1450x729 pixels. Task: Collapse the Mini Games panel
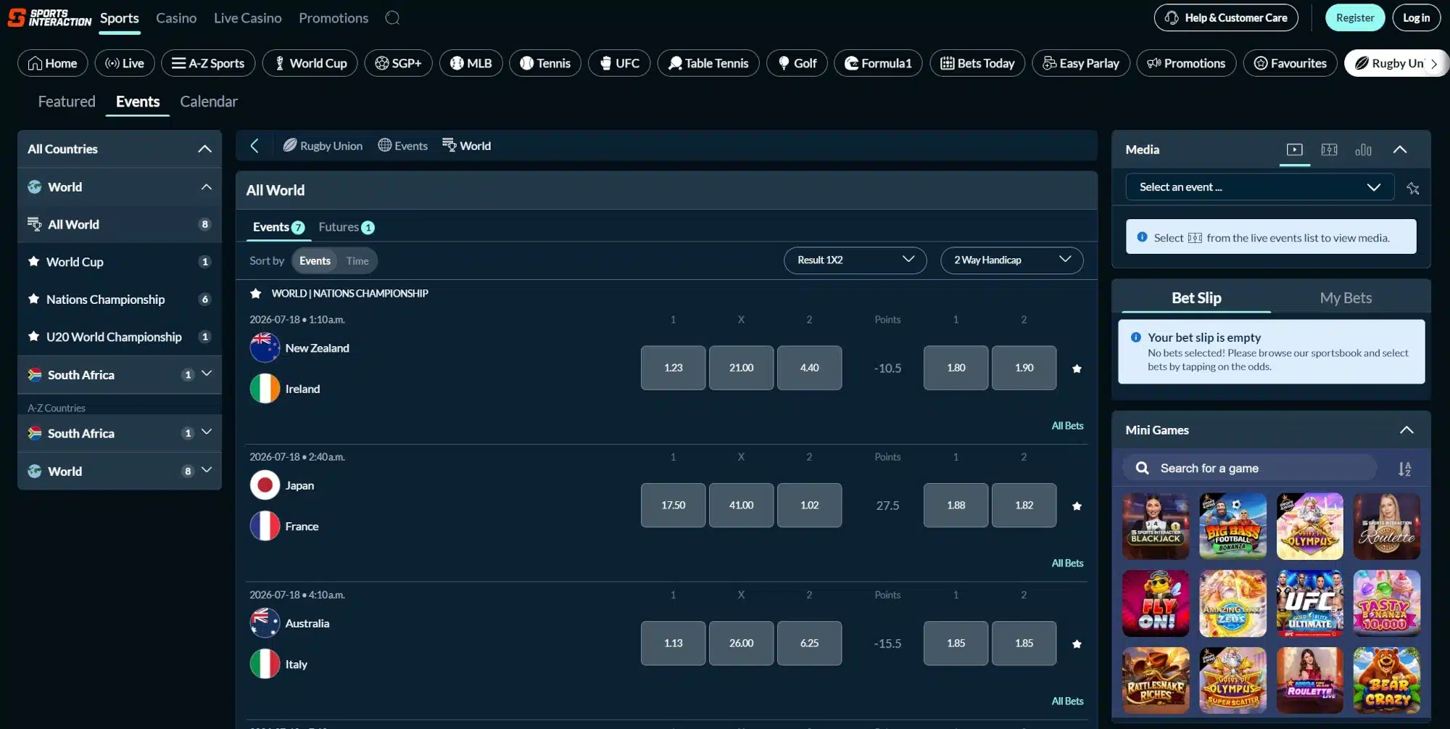pyautogui.click(x=1406, y=430)
